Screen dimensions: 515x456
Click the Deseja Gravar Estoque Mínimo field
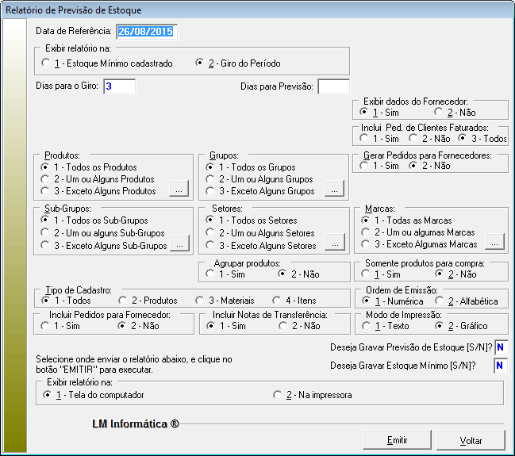[x=500, y=366]
